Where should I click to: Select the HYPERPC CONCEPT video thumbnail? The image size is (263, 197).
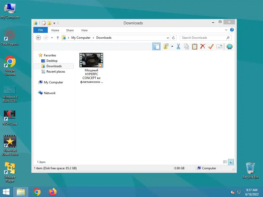(91, 60)
